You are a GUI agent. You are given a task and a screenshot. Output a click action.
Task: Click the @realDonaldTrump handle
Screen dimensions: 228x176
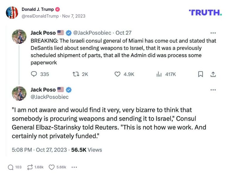point(40,16)
